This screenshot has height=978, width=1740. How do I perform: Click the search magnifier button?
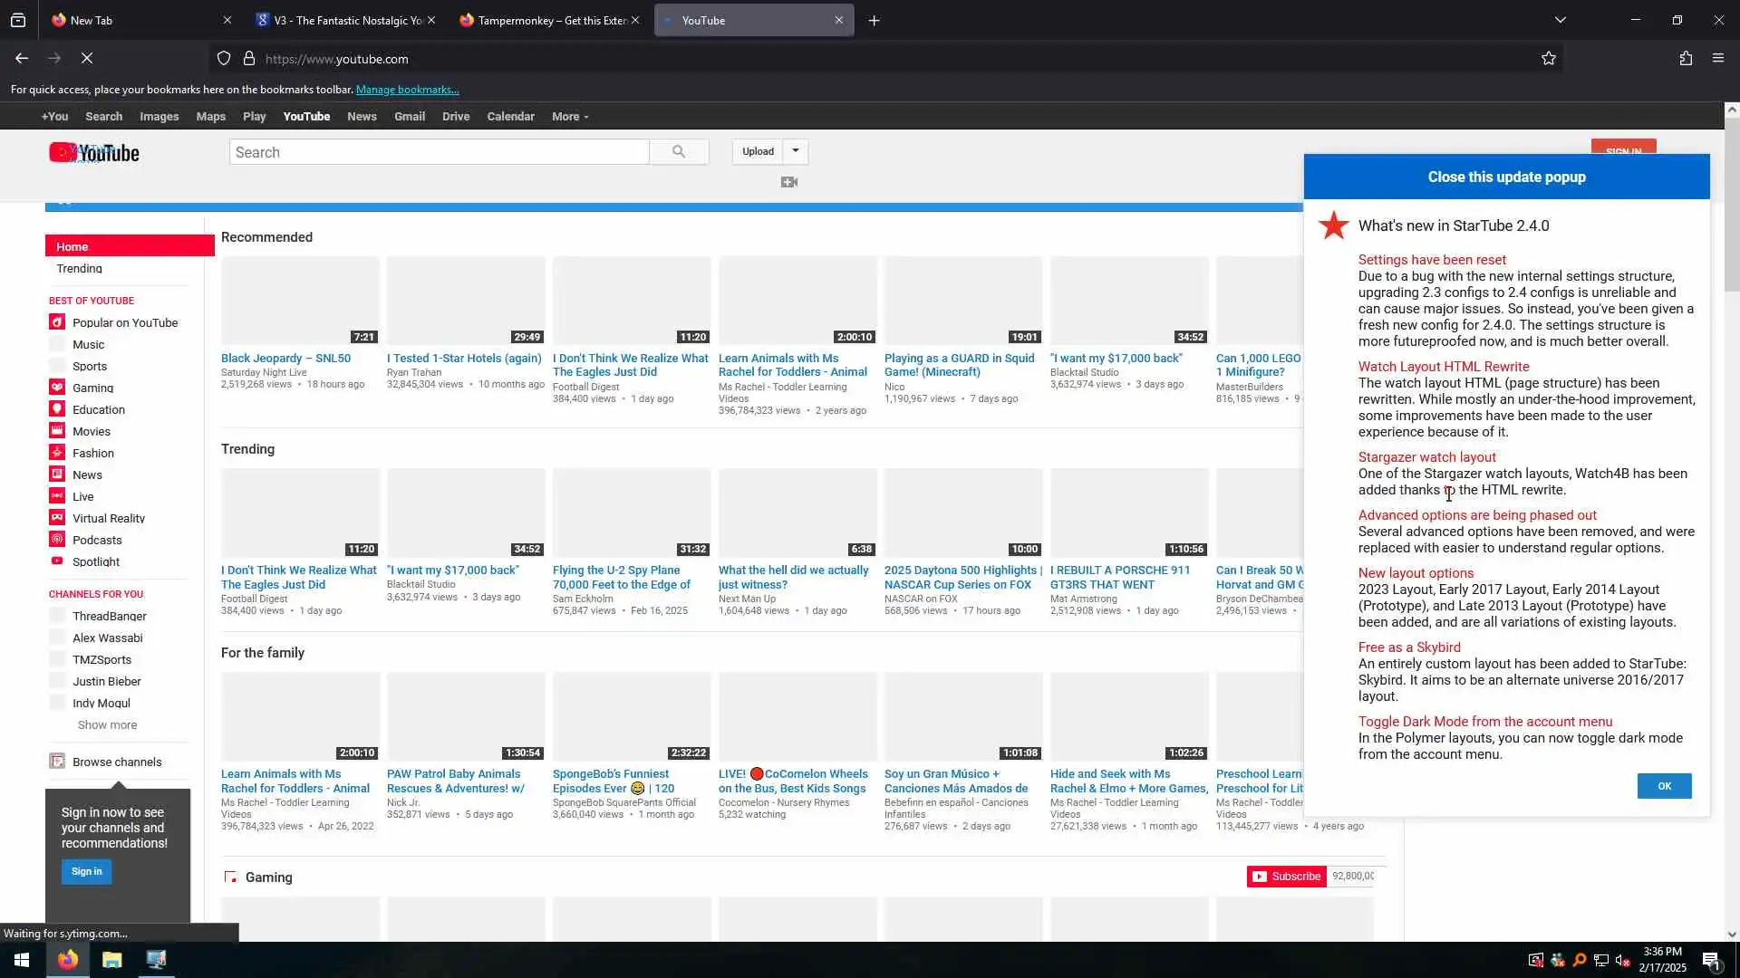click(x=679, y=152)
